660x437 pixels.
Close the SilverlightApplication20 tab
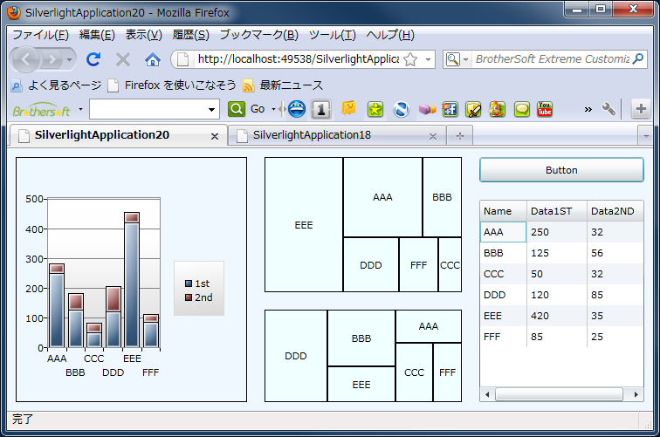tap(215, 136)
